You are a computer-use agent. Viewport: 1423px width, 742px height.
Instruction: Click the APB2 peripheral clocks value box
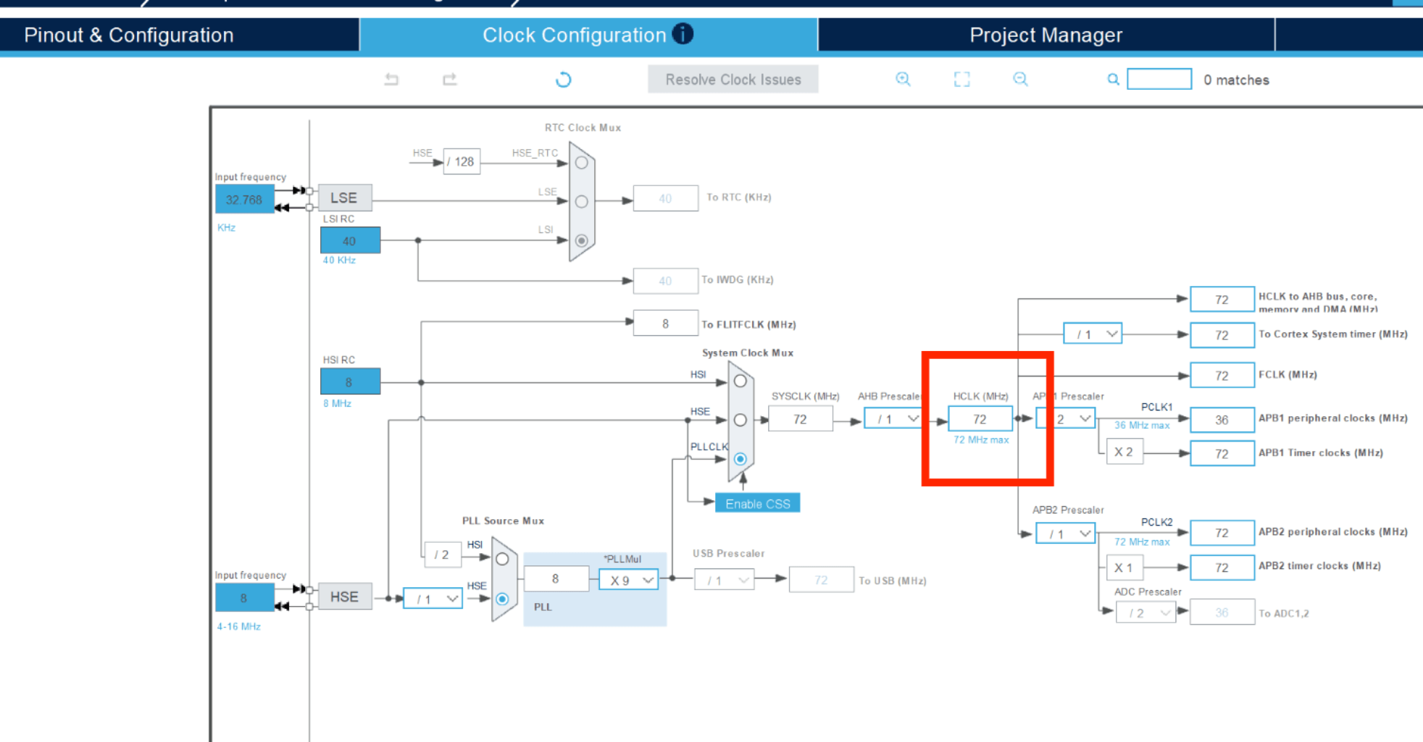coord(1222,533)
